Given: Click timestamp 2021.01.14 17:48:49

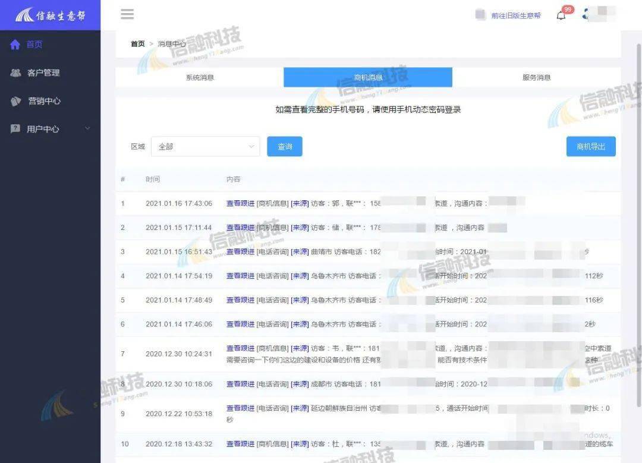Looking at the screenshot, I should tap(179, 300).
